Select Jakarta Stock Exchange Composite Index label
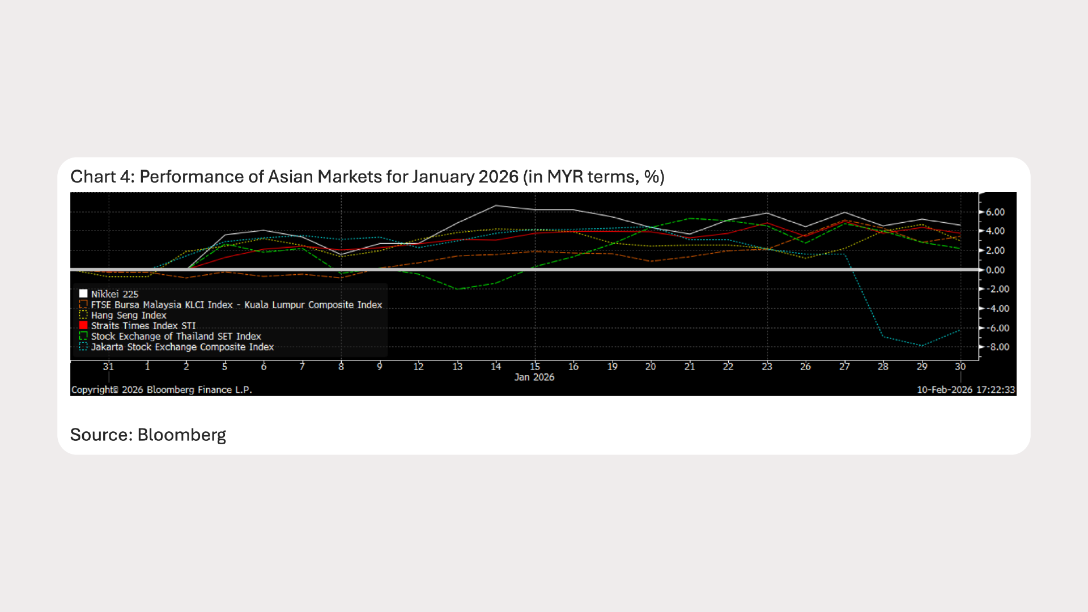The width and height of the screenshot is (1088, 612). click(x=182, y=347)
